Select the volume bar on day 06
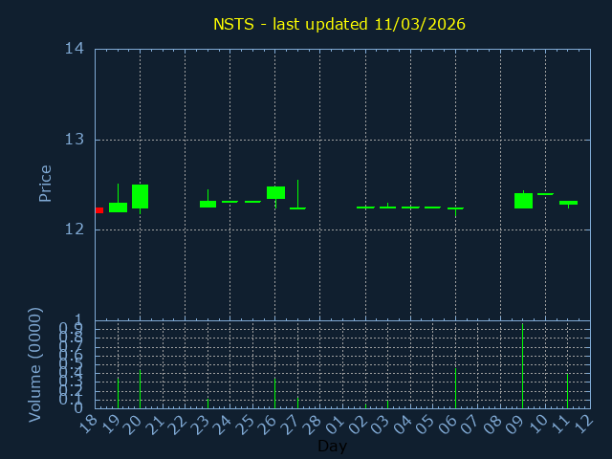Image resolution: width=612 pixels, height=459 pixels. tap(455, 387)
